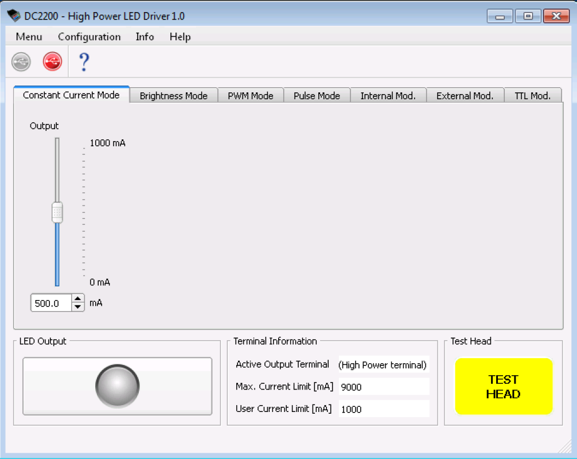The image size is (577, 459).
Task: Switch to the TTL Mod. tab
Action: (532, 96)
